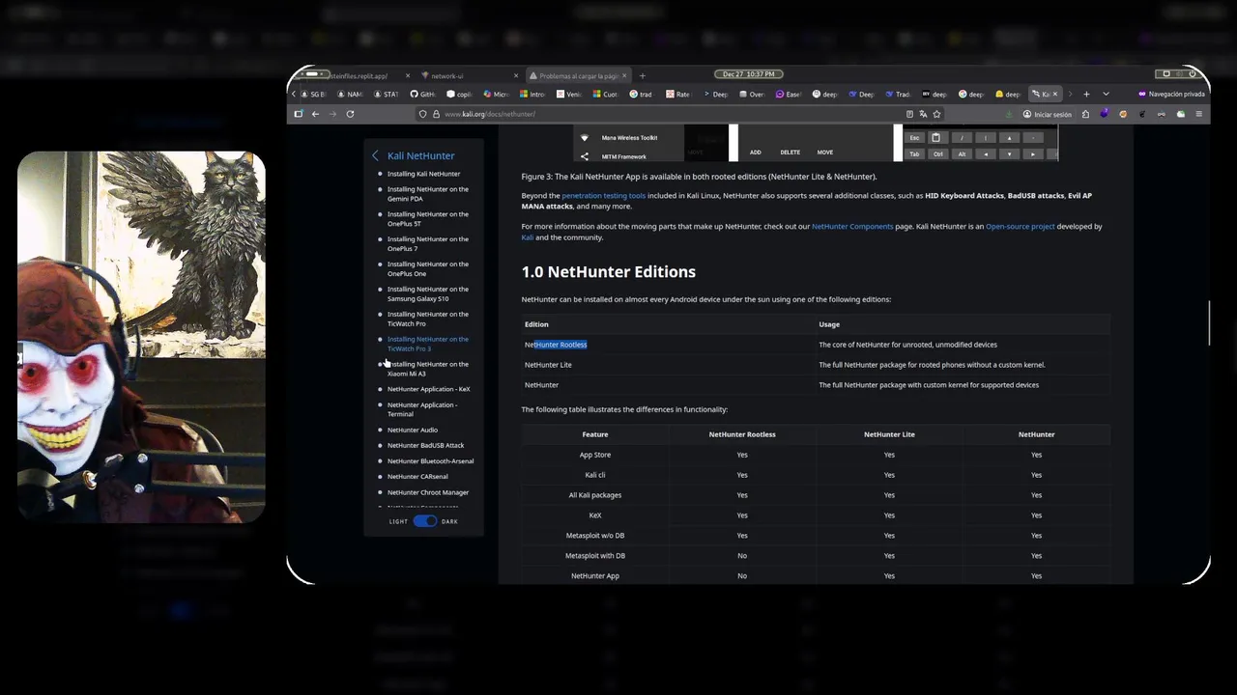1237x695 pixels.
Task: Open the list all tabs dropdown chevron
Action: coord(1106,94)
